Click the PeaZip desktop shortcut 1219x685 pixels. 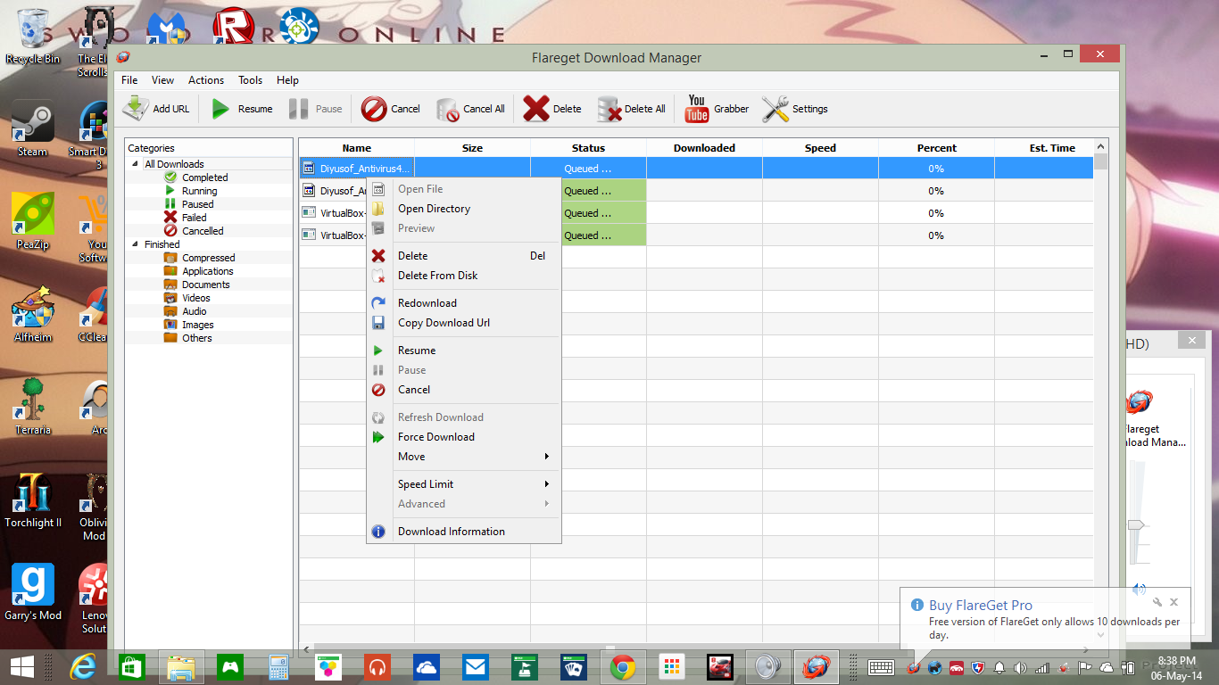(33, 222)
